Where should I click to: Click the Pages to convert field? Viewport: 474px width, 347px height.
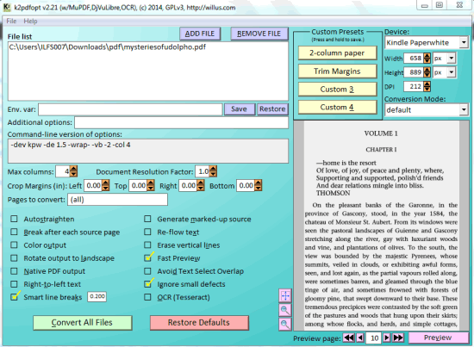pos(117,200)
